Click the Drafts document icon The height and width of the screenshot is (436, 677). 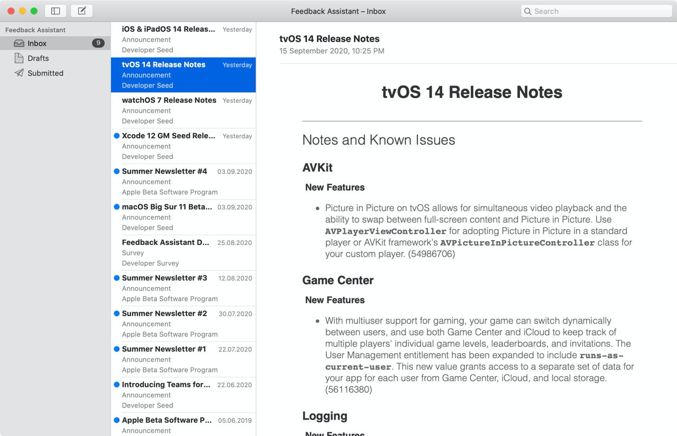[19, 58]
